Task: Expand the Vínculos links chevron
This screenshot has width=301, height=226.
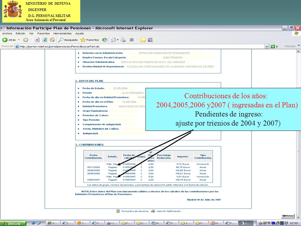Action: (x=299, y=46)
